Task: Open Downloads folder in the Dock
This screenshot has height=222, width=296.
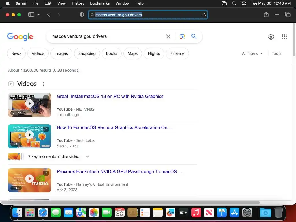Action: (x=265, y=212)
